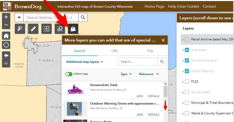
Task: Open the Relevance sort dropdown
Action: tap(149, 74)
